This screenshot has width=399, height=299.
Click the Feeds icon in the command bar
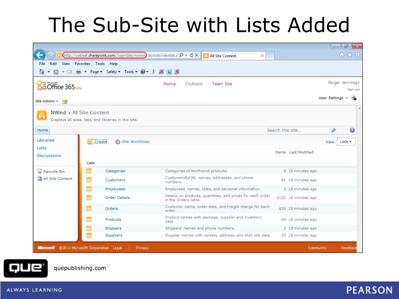point(56,72)
